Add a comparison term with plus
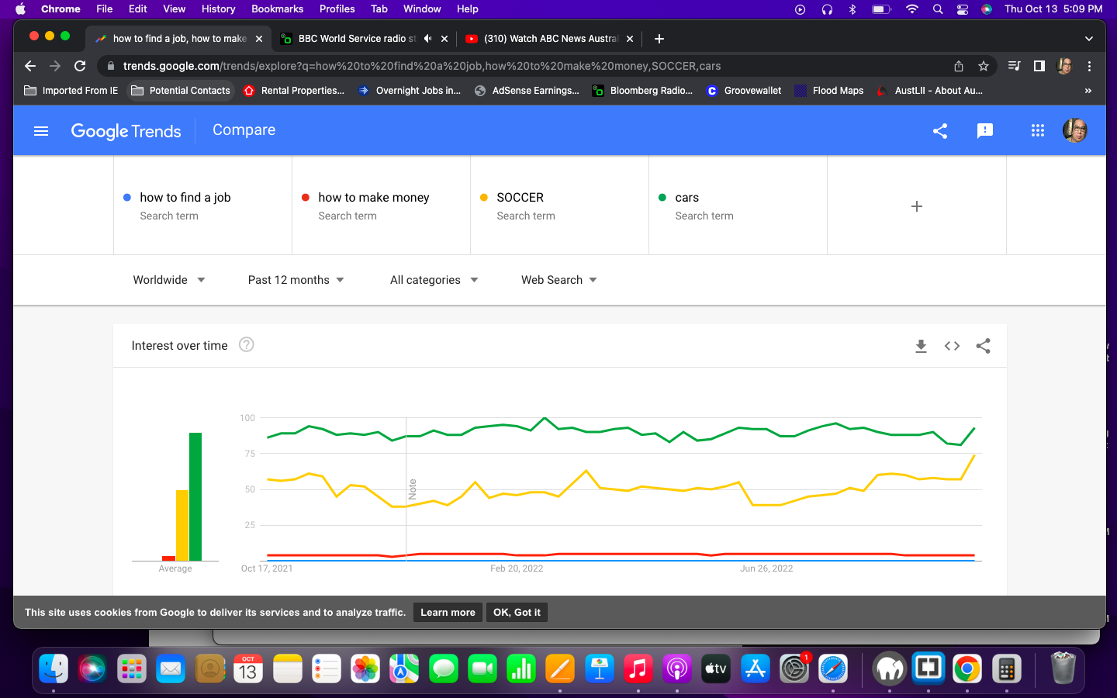 coord(917,206)
